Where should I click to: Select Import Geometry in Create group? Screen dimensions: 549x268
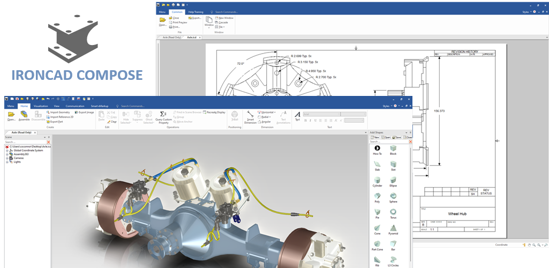tap(58, 113)
